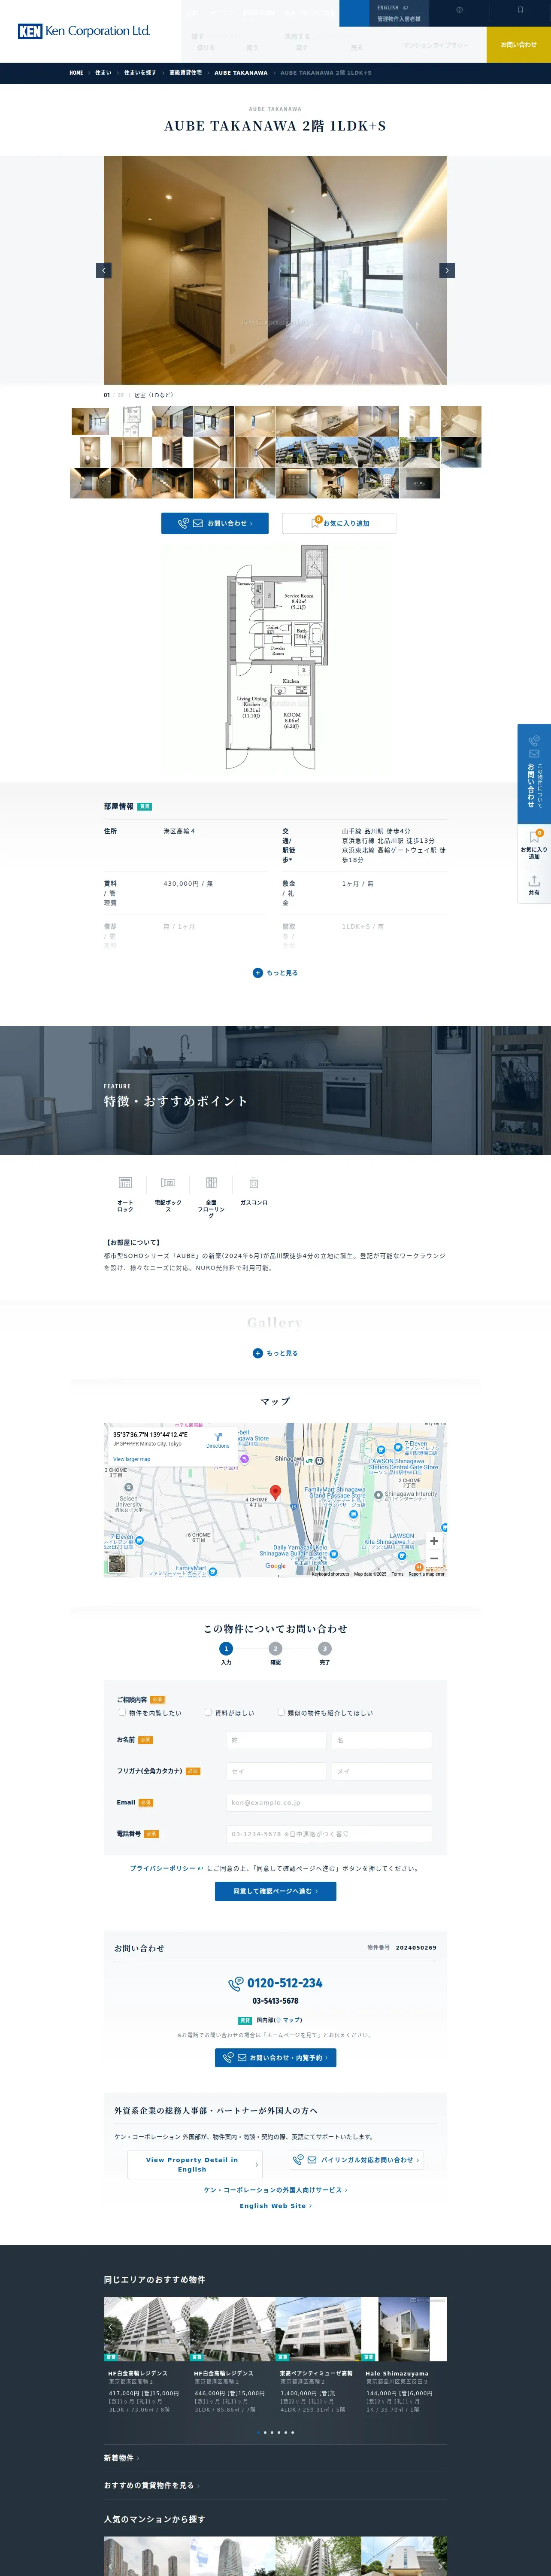Click the red location pin on map
551x2576 pixels.
click(x=276, y=1493)
